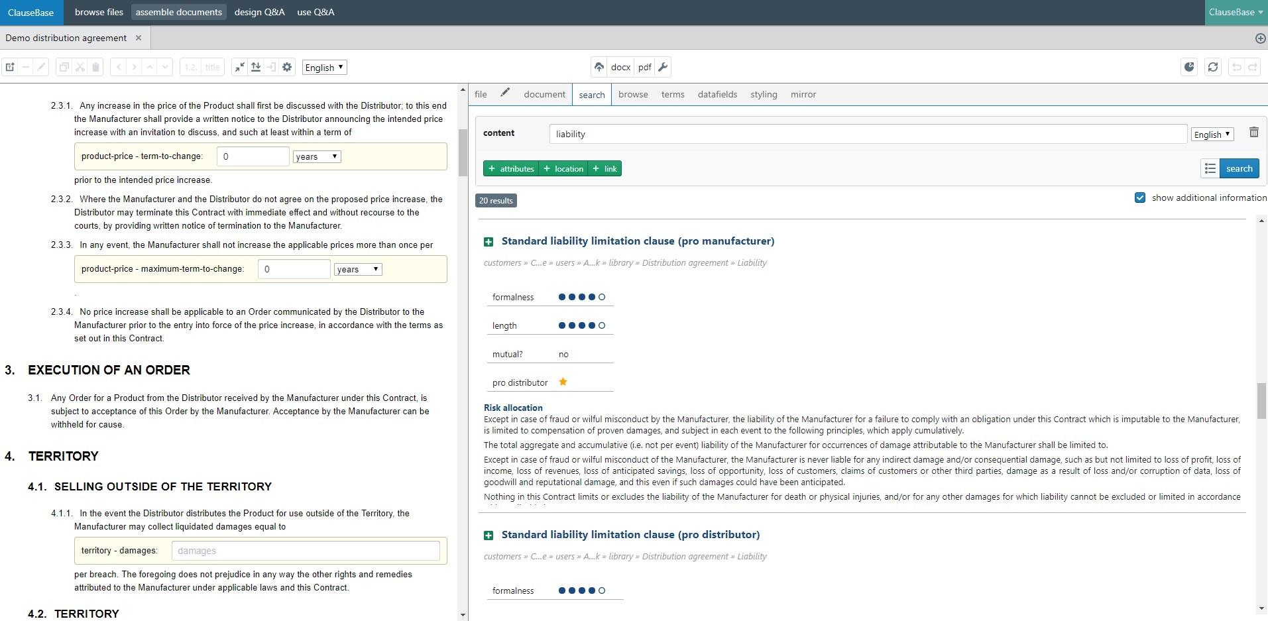Image resolution: width=1268 pixels, height=621 pixels.
Task: Open the ClauseBase account menu top right
Action: [x=1236, y=12]
